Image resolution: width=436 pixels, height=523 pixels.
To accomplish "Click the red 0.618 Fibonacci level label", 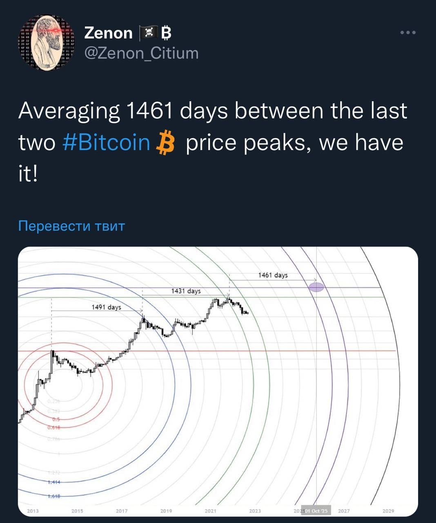I will 54,427.
